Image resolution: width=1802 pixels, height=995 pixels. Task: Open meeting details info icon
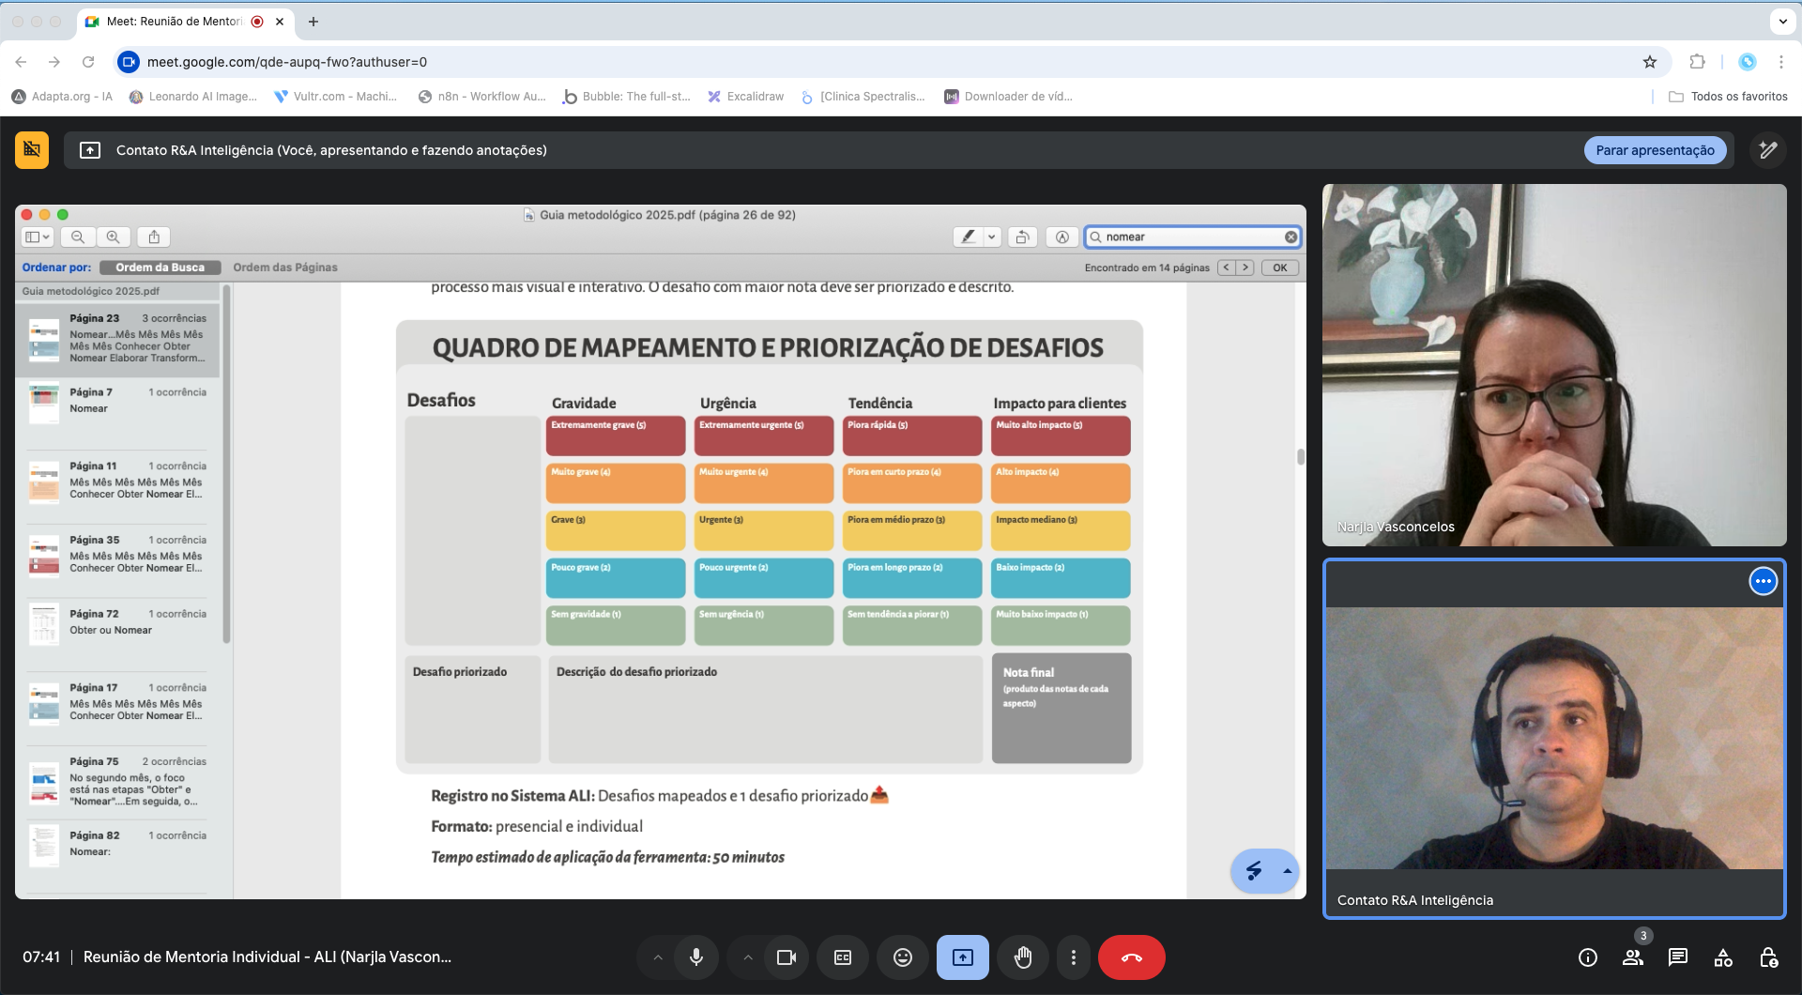(x=1587, y=957)
